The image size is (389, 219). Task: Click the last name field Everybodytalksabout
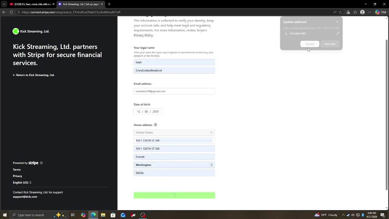pos(174,71)
